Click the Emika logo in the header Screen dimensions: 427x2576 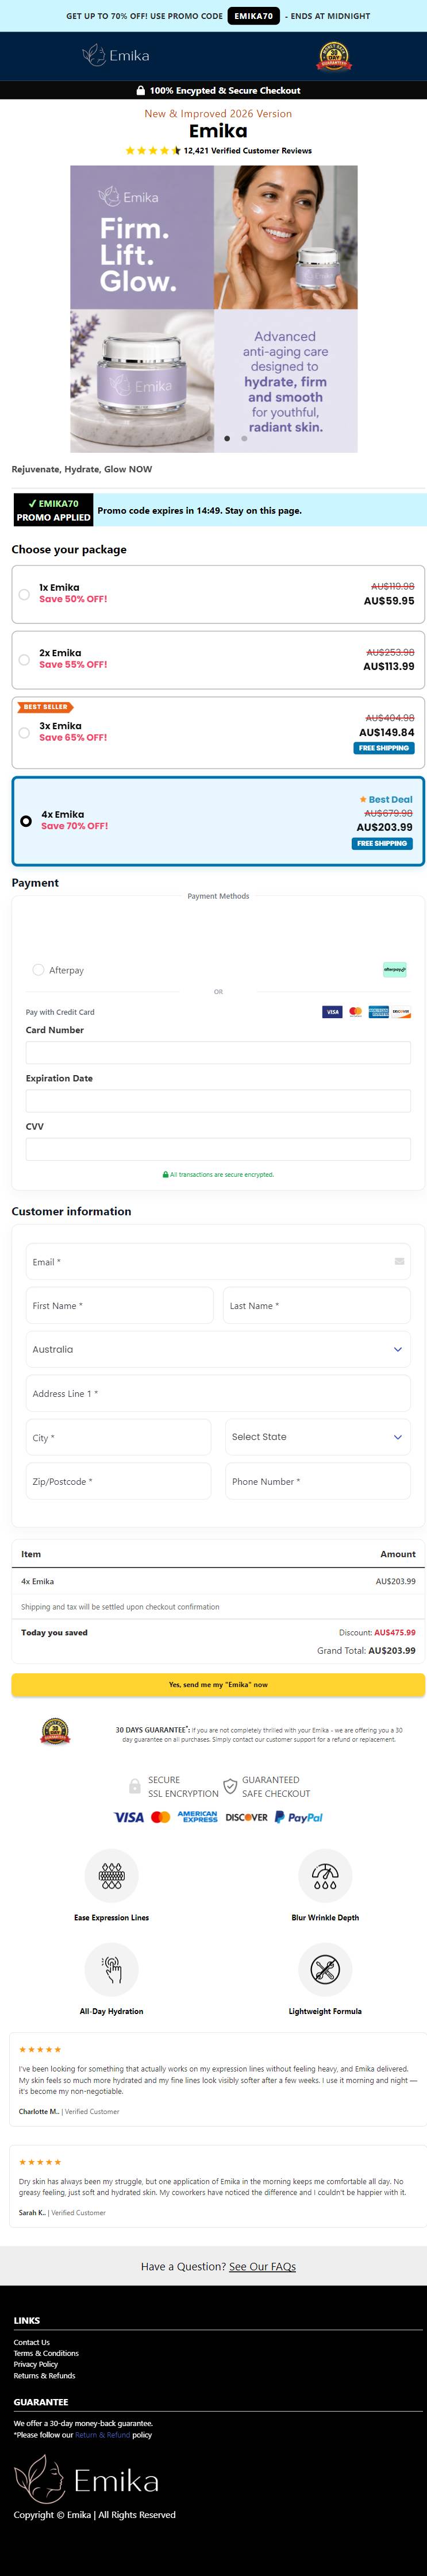click(x=115, y=55)
